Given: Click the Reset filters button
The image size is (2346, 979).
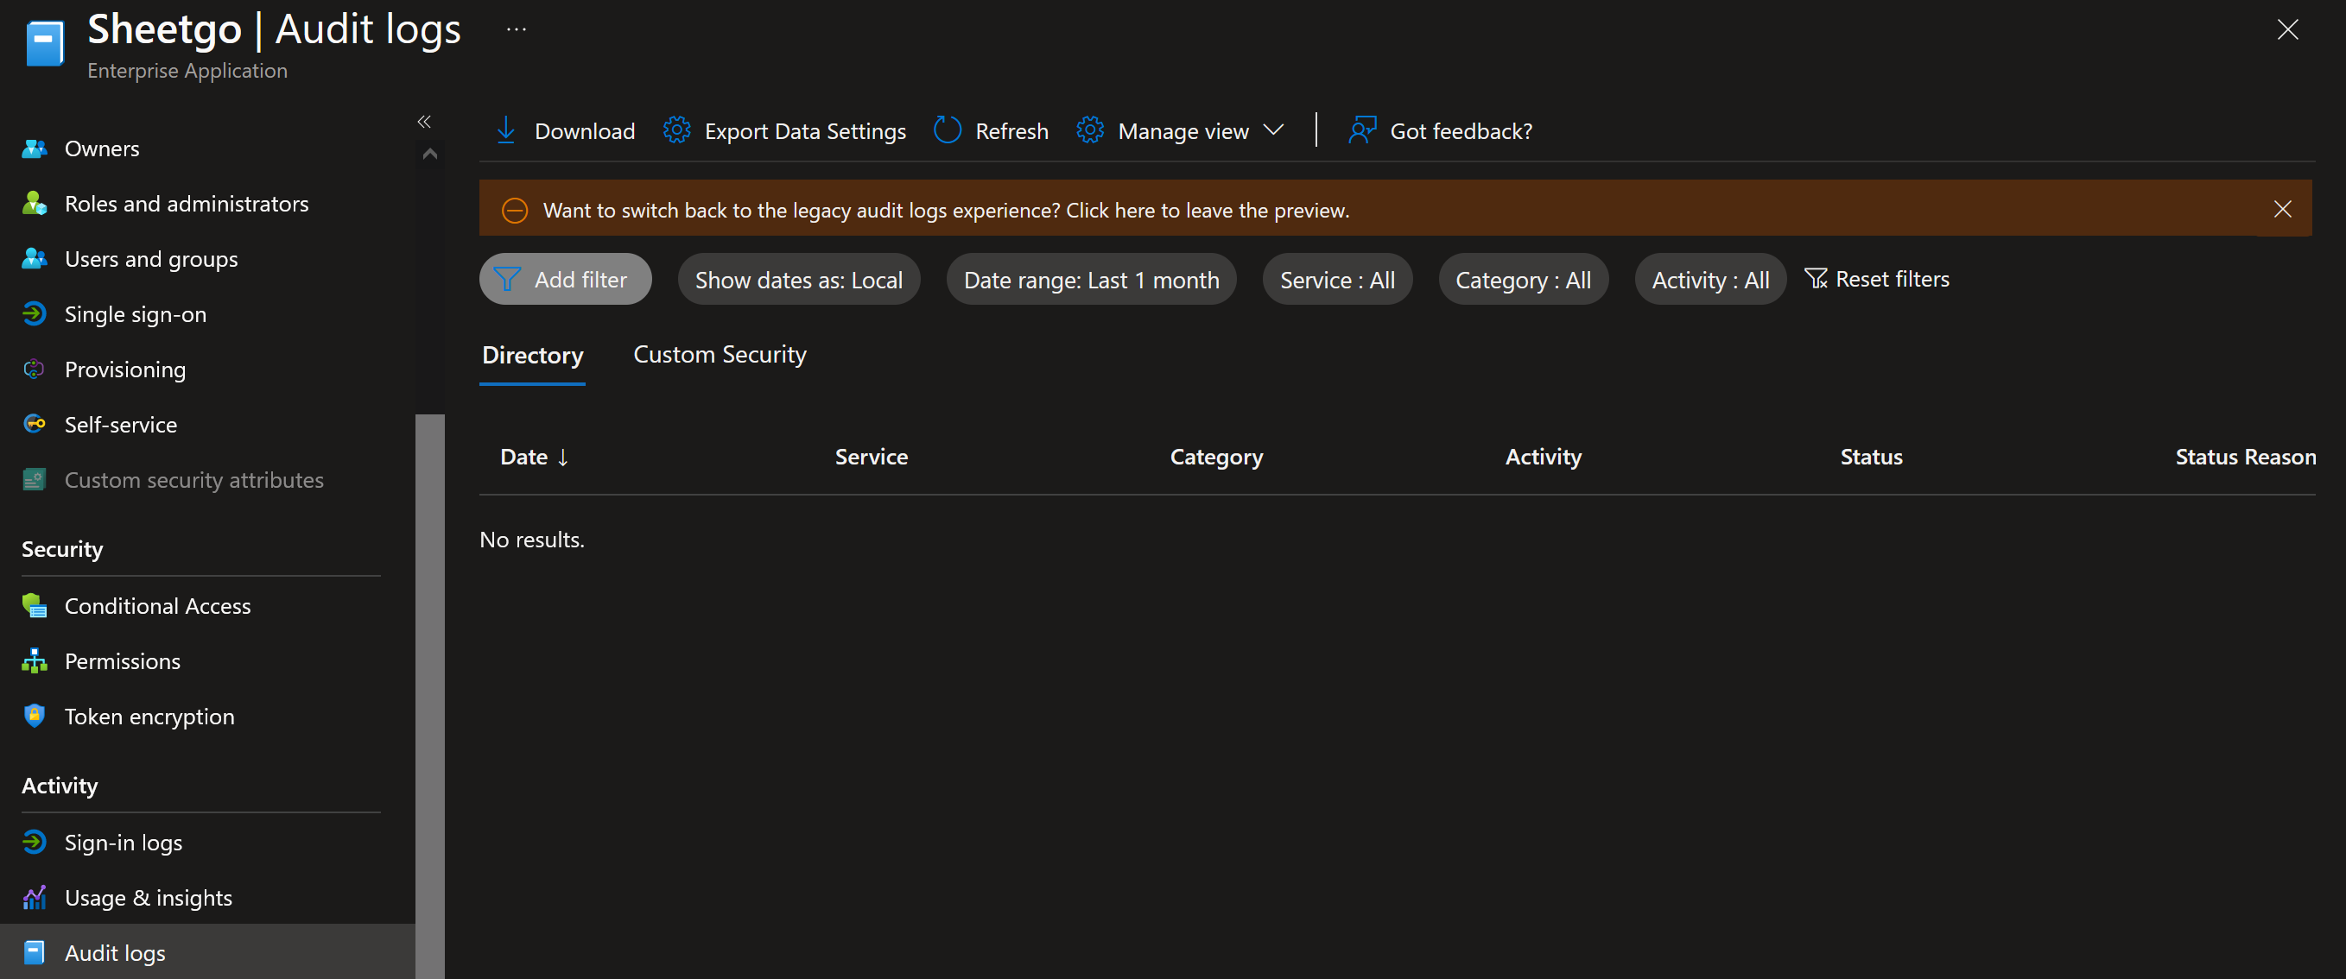Looking at the screenshot, I should pos(1877,278).
